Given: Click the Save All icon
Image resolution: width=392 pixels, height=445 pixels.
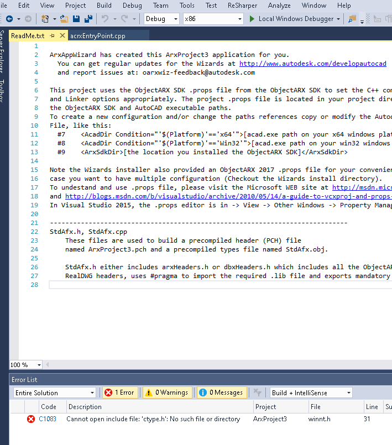Looking at the screenshot, I should click(88, 19).
